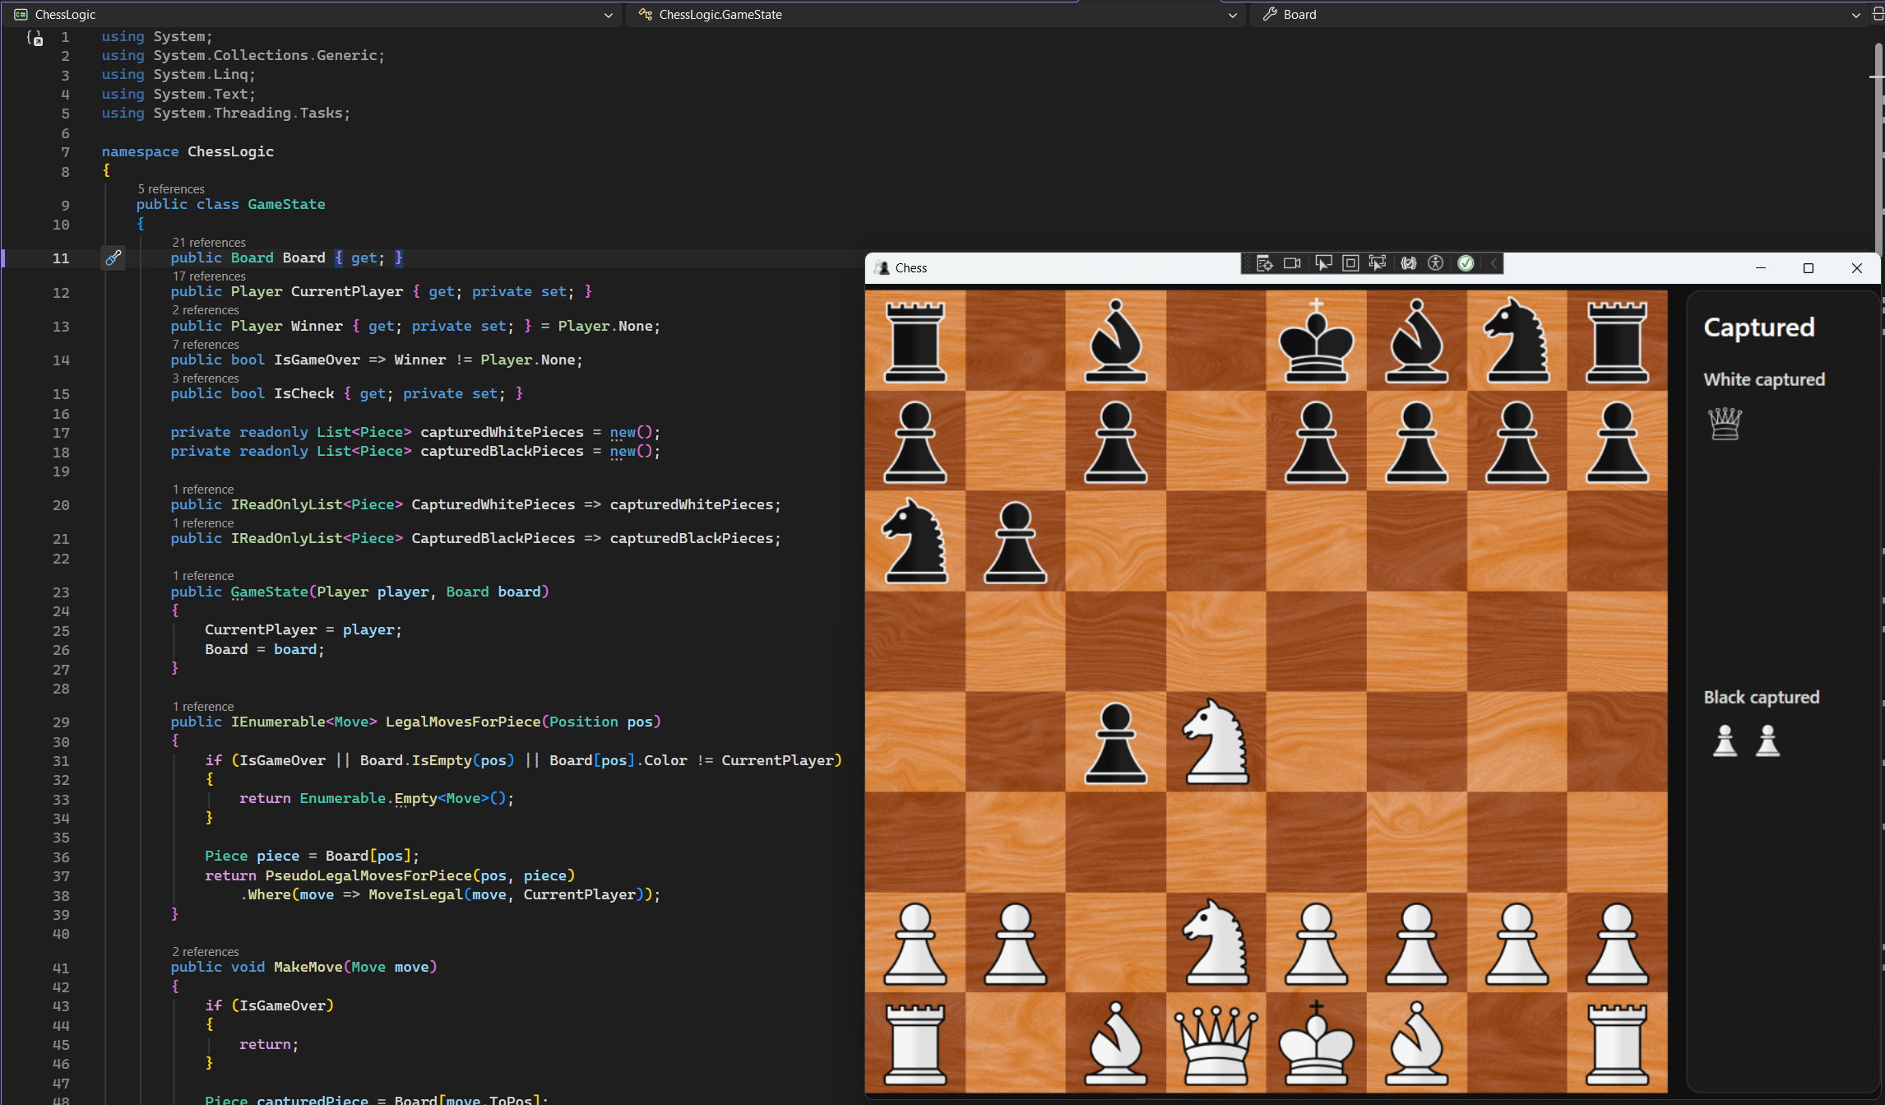Click the video camera XAML Live Preview icon
The image size is (1885, 1105).
[1292, 263]
